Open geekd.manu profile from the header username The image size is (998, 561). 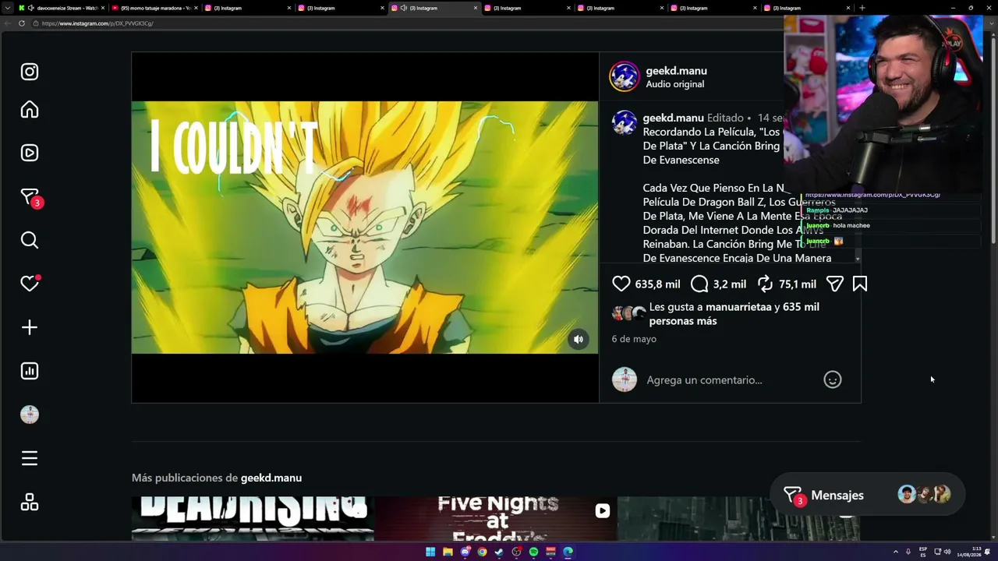[676, 70]
